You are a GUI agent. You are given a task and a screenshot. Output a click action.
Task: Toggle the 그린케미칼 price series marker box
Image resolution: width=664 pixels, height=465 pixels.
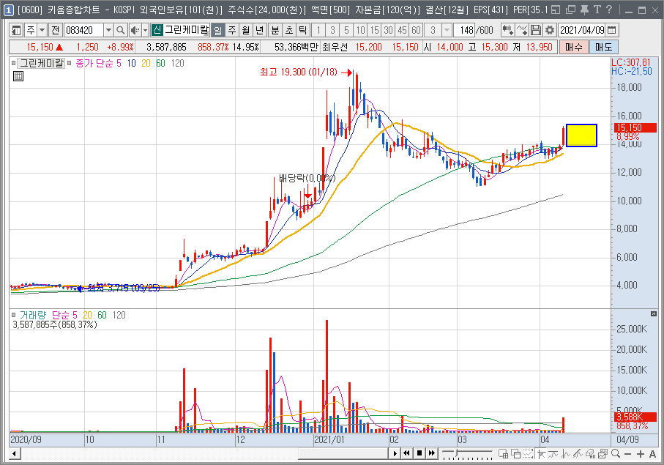(14, 63)
